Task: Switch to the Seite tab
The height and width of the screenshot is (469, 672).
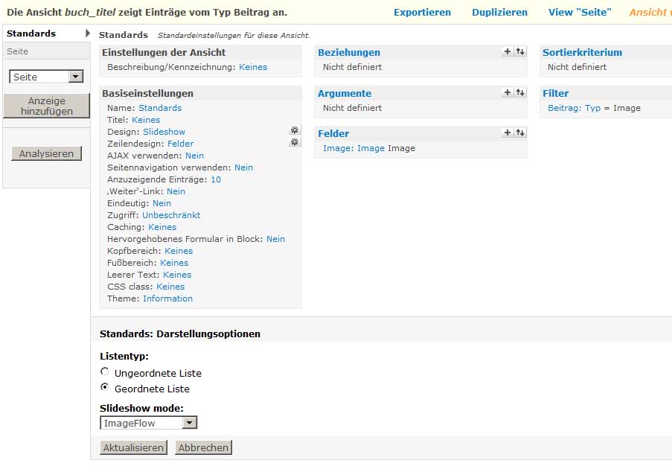Action: (18, 51)
